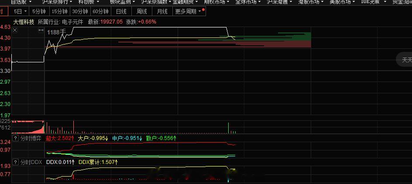Open the 美股市场 menu
This screenshot has width=412, height=184.
(342, 2)
